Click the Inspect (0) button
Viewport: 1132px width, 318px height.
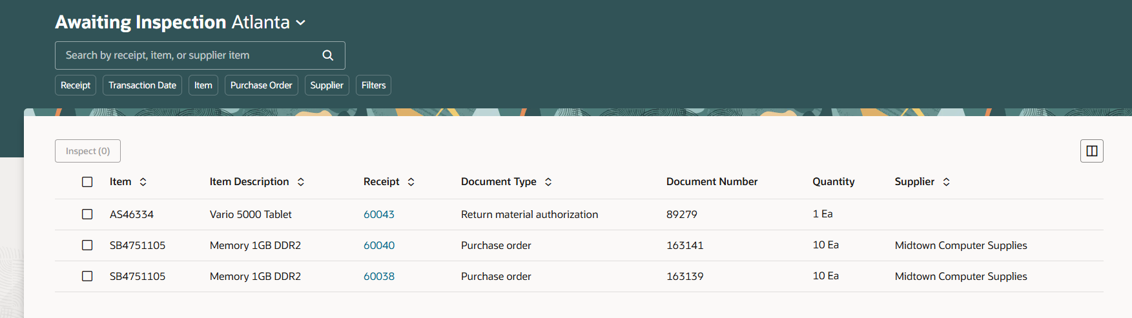(88, 151)
